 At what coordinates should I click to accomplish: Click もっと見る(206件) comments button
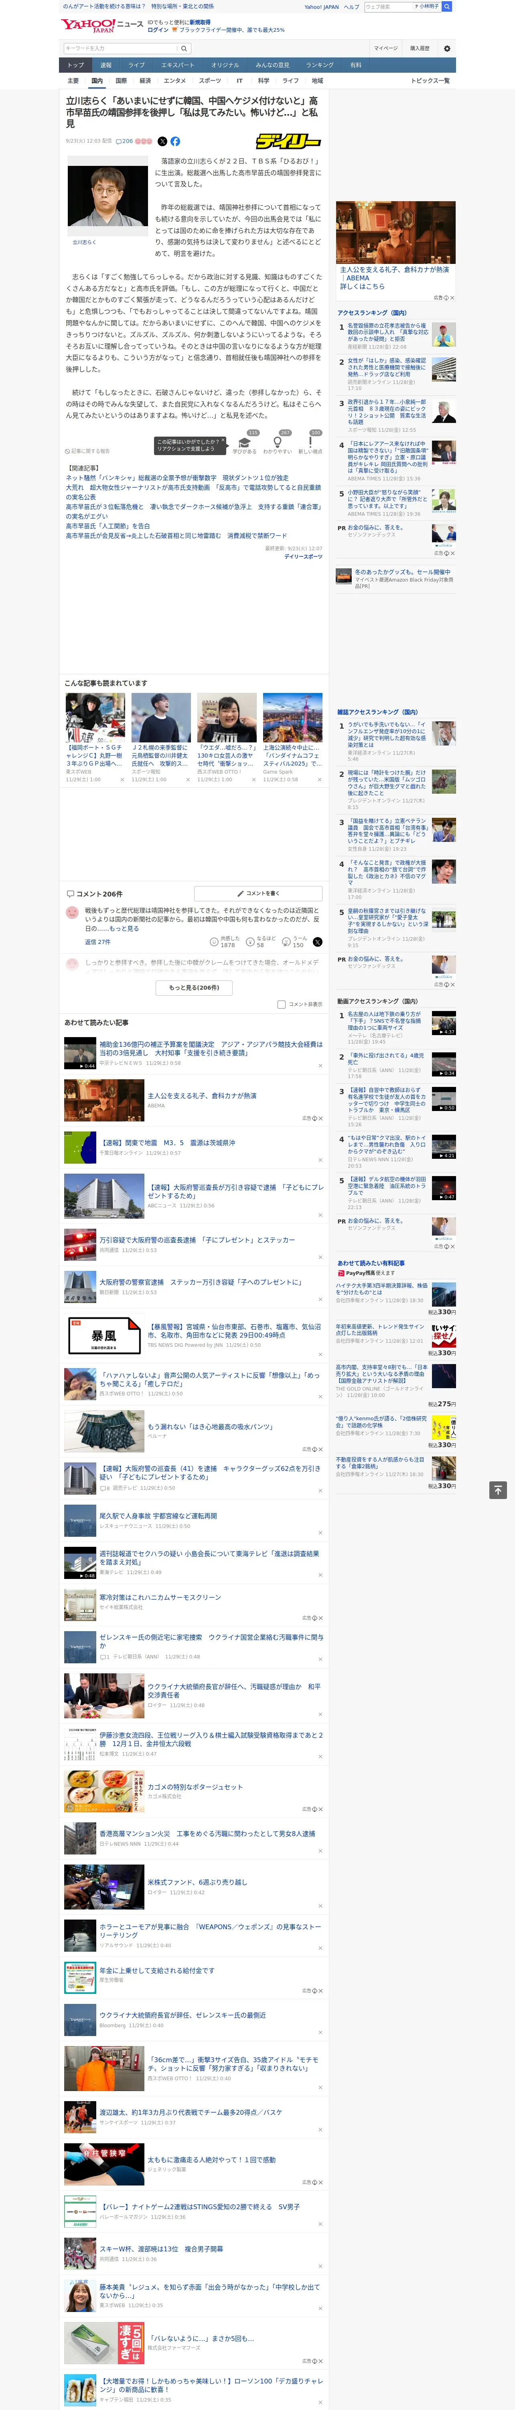(195, 988)
